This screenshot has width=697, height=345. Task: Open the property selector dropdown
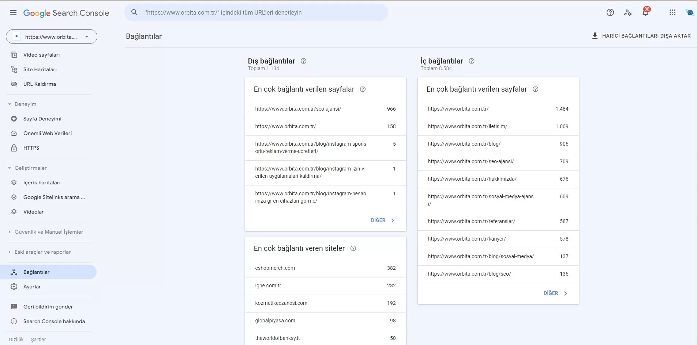52,37
